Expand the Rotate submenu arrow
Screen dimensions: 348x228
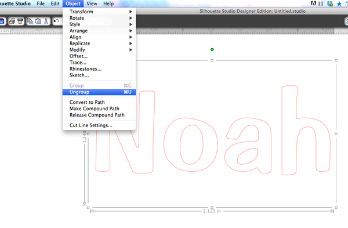[x=130, y=18]
